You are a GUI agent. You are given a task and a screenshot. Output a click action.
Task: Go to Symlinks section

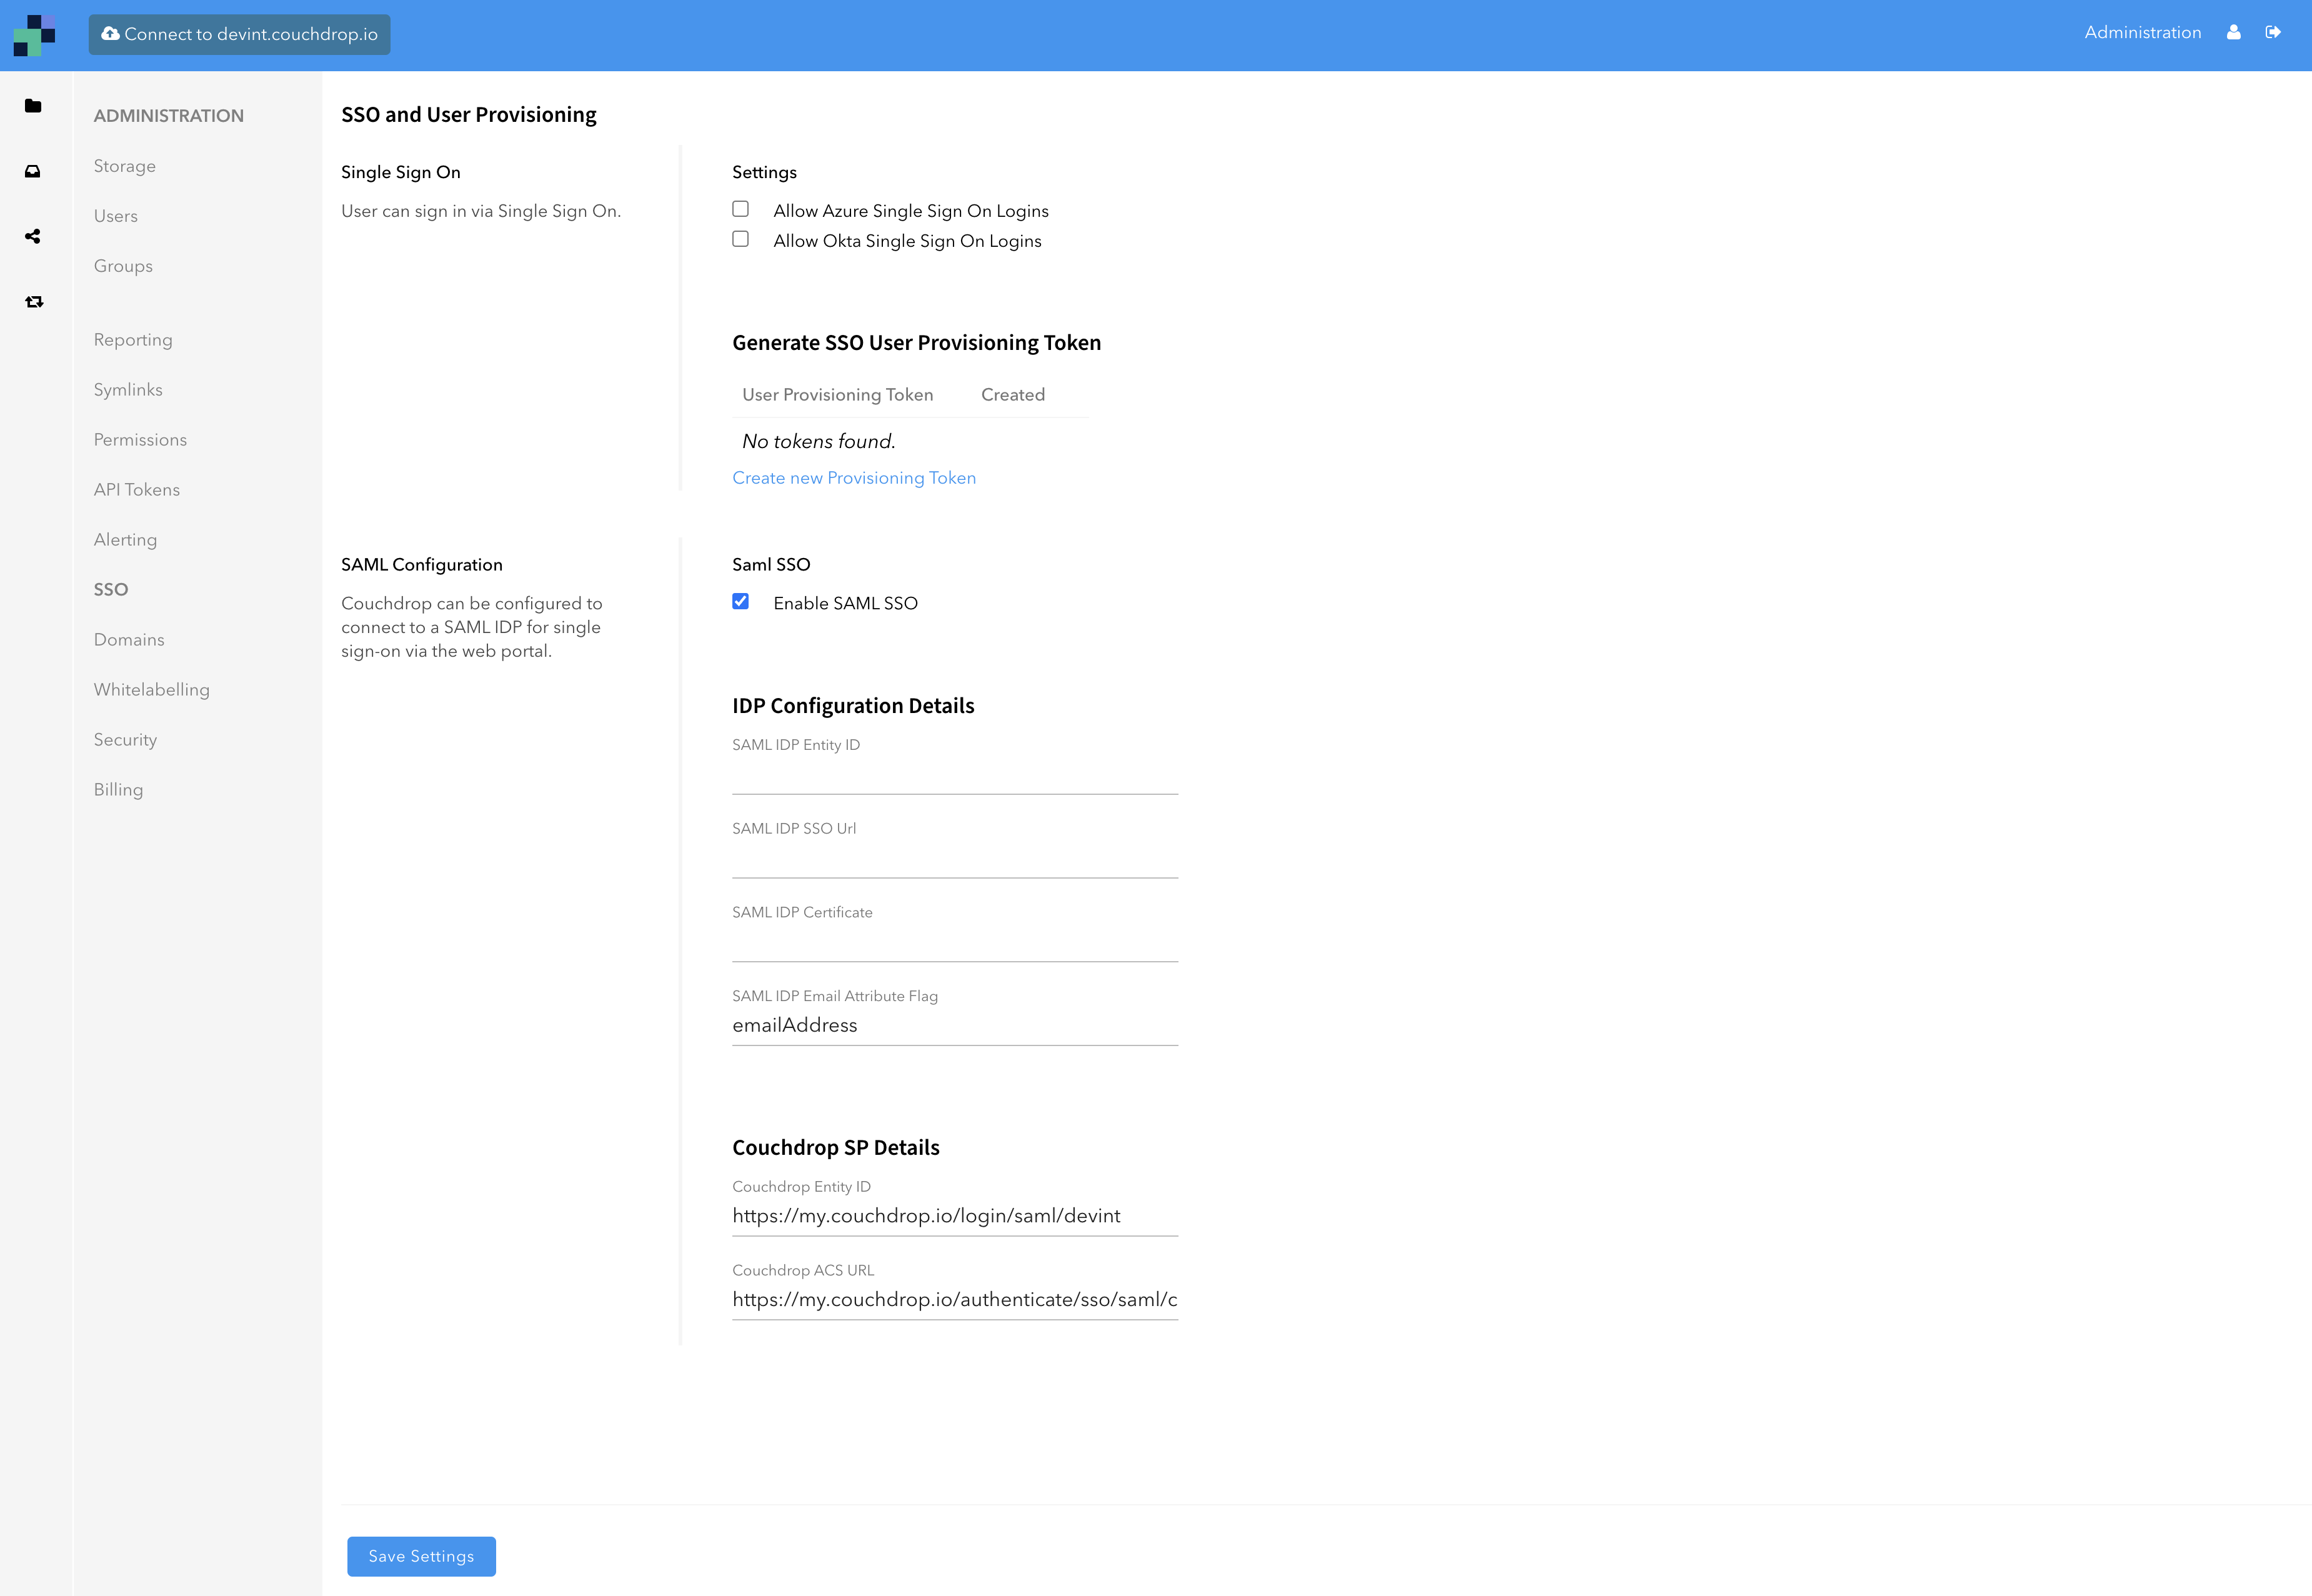[x=128, y=390]
